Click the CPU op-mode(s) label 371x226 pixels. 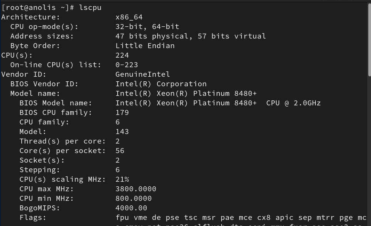coord(44,27)
